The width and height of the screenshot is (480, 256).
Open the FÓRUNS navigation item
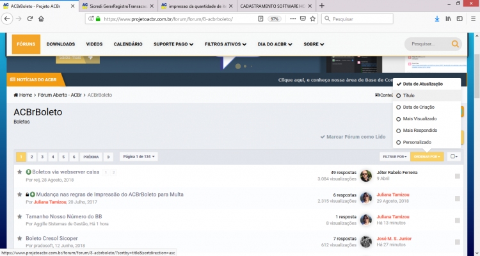coord(26,44)
